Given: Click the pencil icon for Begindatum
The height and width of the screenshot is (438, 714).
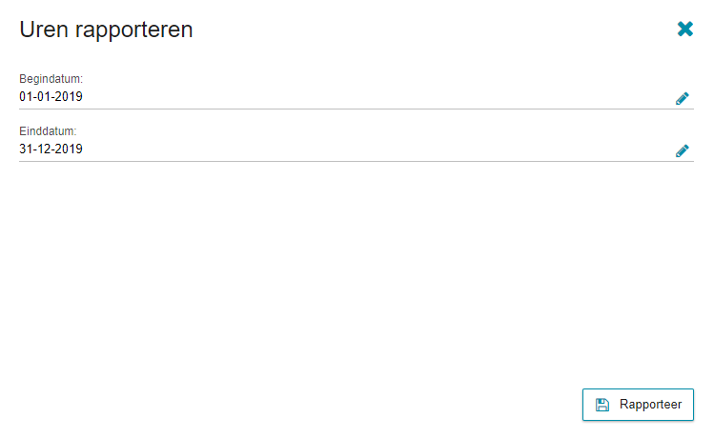Looking at the screenshot, I should [682, 98].
